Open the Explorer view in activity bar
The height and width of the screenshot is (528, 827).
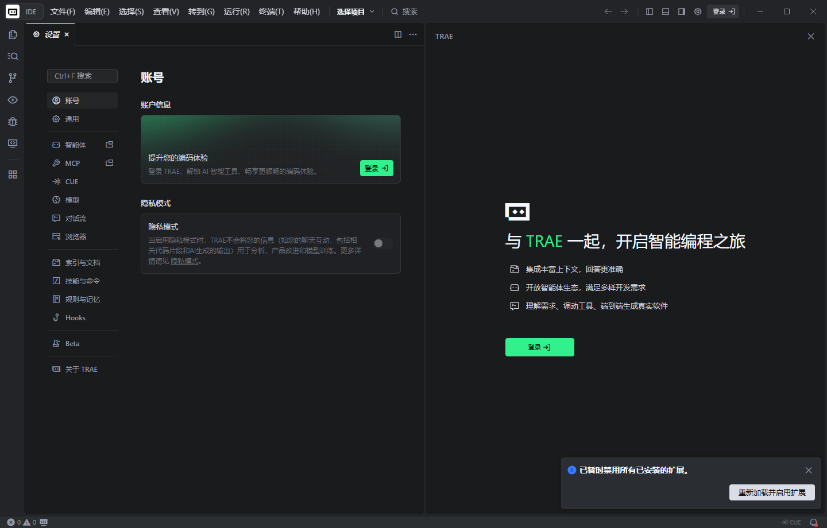(13, 34)
